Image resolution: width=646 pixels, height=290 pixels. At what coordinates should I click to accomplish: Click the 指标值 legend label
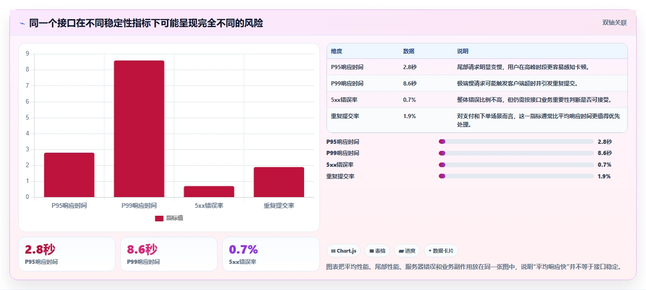click(174, 218)
